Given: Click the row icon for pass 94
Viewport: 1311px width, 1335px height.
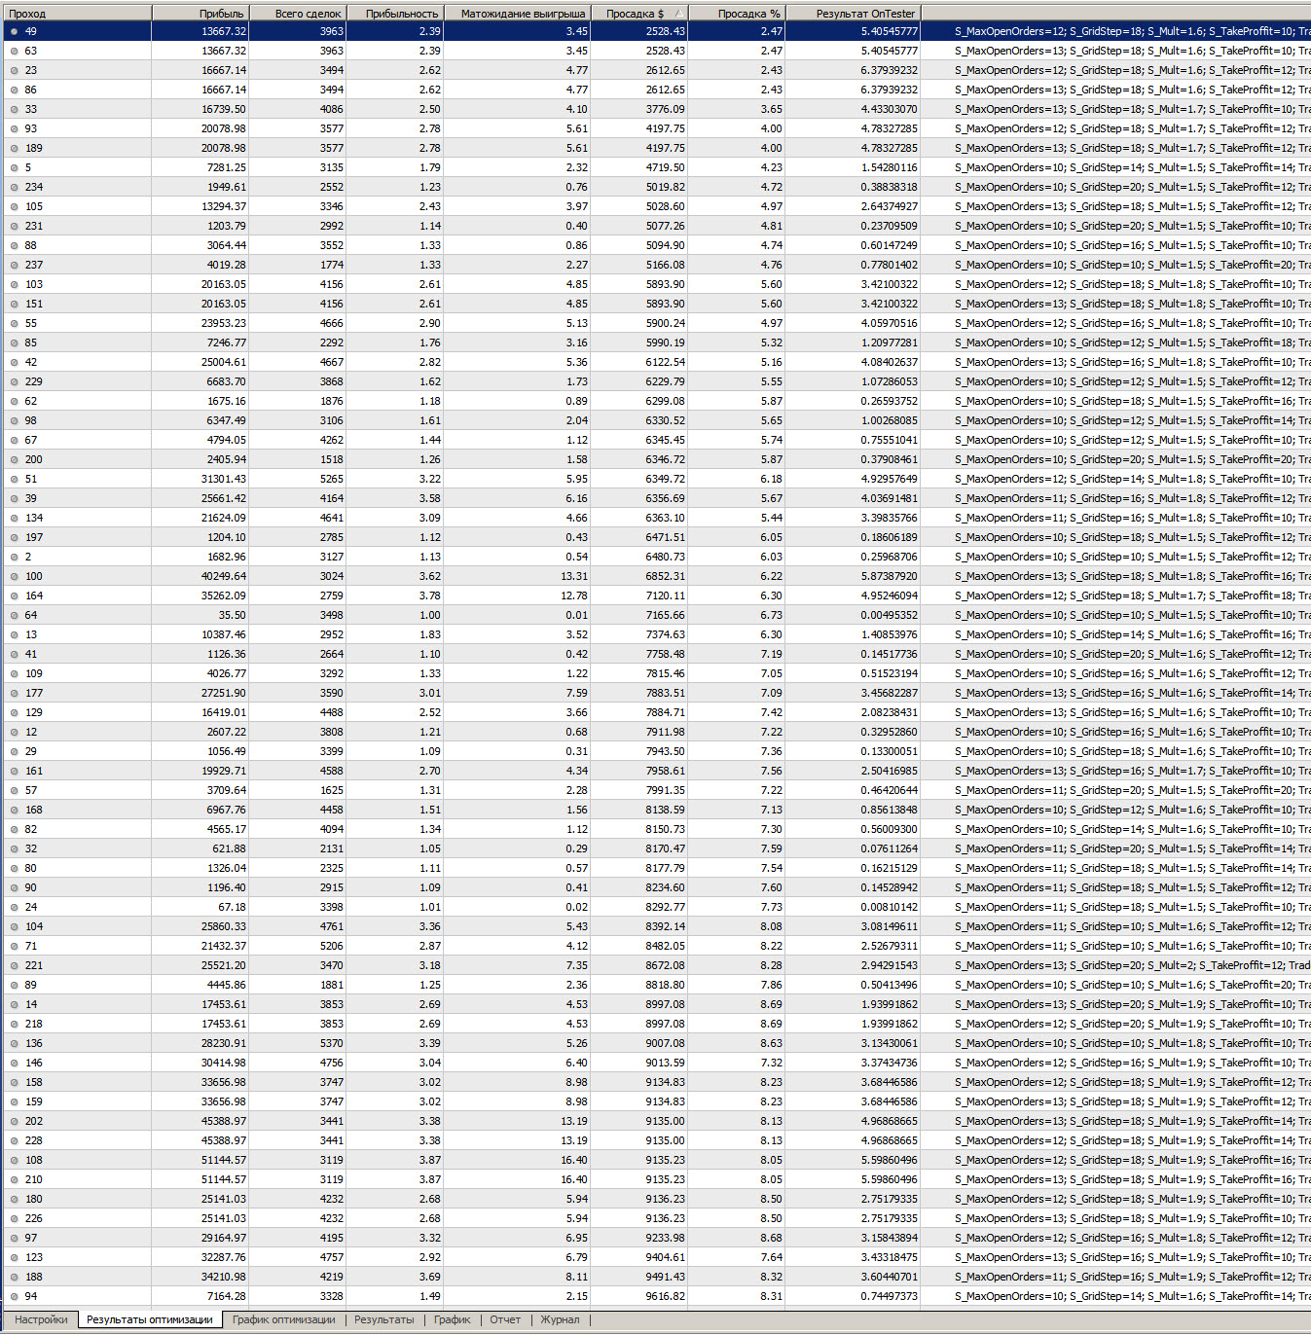Looking at the screenshot, I should click(x=14, y=1296).
